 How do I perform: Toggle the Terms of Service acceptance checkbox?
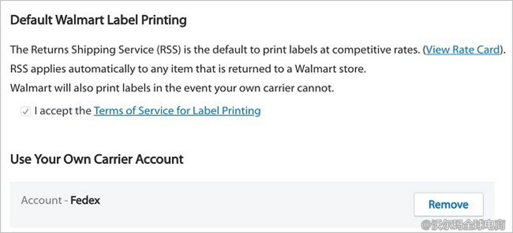click(x=25, y=111)
